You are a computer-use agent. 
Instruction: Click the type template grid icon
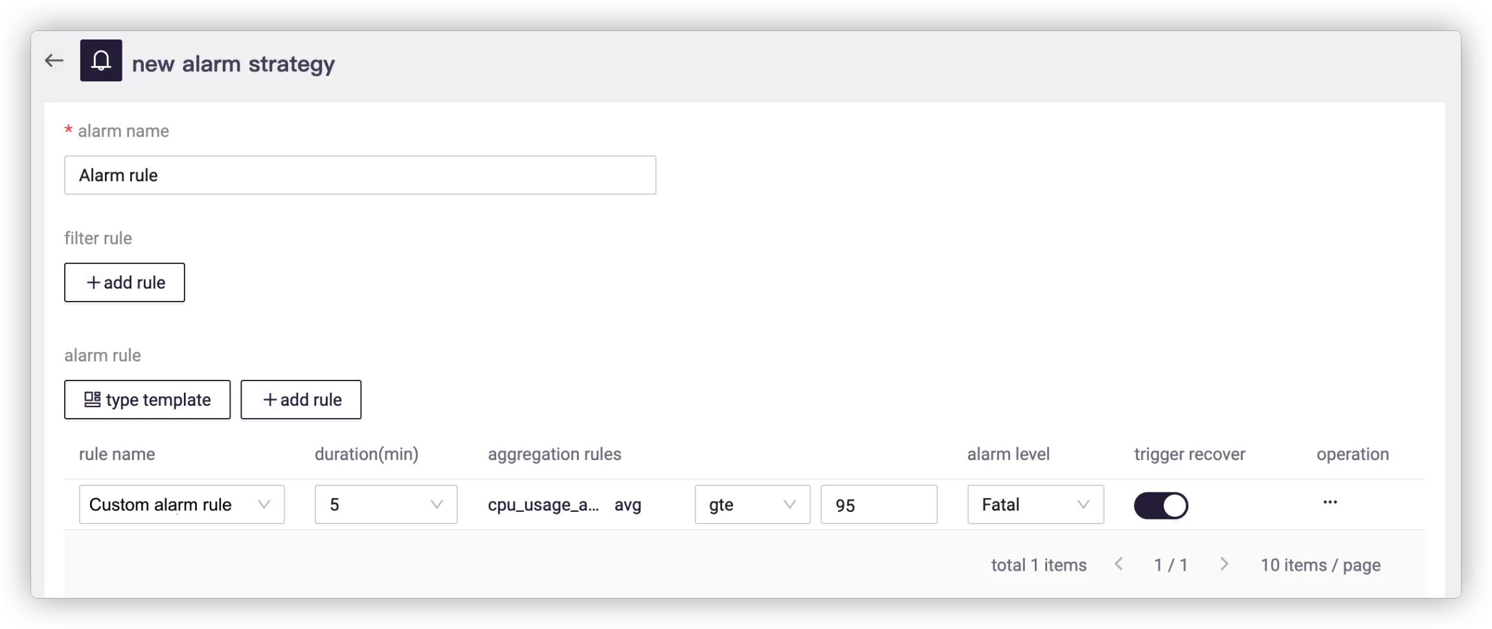click(93, 400)
